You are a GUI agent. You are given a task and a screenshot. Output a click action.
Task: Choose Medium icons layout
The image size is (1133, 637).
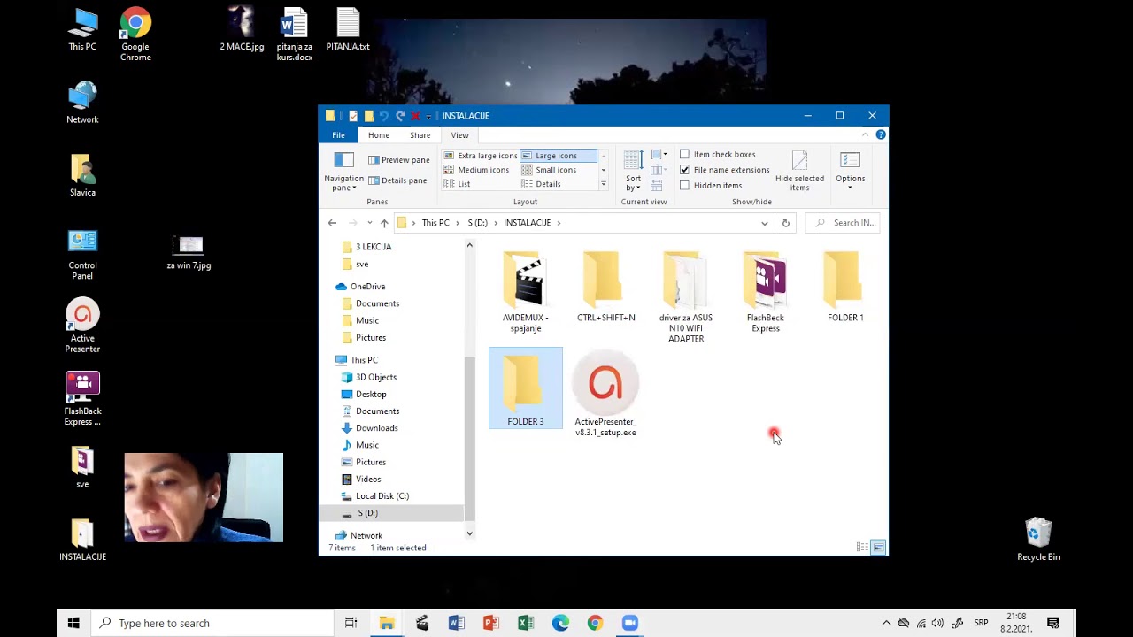(x=476, y=170)
